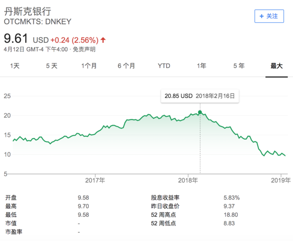The width and height of the screenshot is (293, 241).
Task: Select the 5 天 range tab
Action: pos(52,66)
